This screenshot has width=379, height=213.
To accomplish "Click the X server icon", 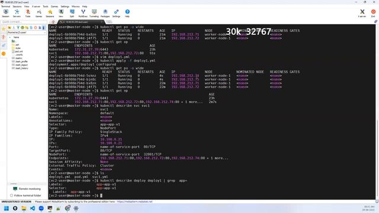I will (x=362, y=13).
